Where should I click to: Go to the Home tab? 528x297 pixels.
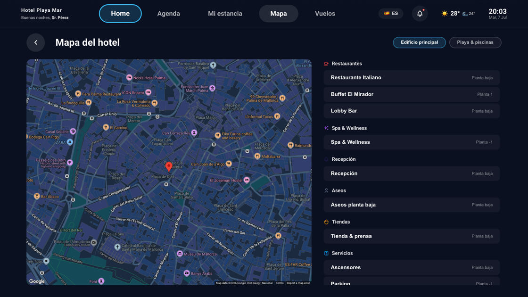tap(120, 14)
